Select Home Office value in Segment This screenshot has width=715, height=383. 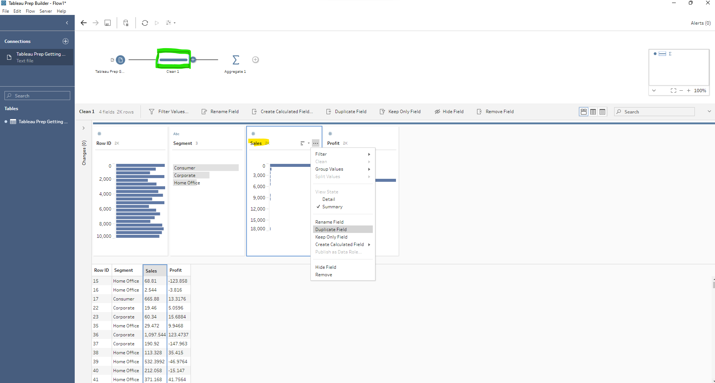pos(187,183)
